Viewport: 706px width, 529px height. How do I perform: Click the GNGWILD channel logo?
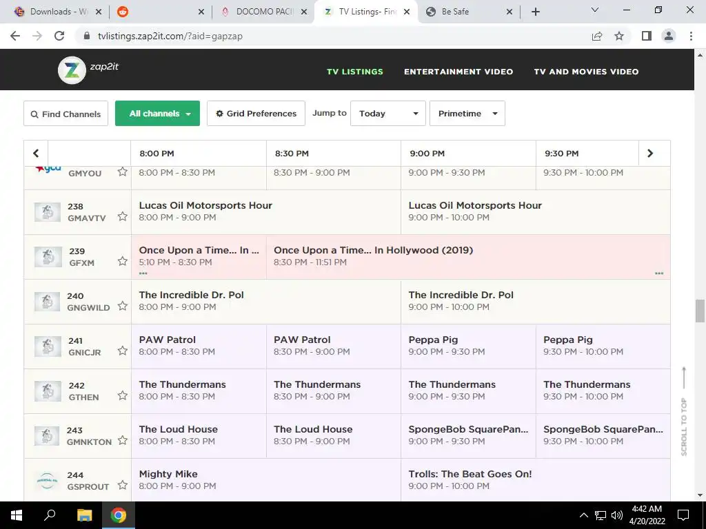(x=48, y=302)
